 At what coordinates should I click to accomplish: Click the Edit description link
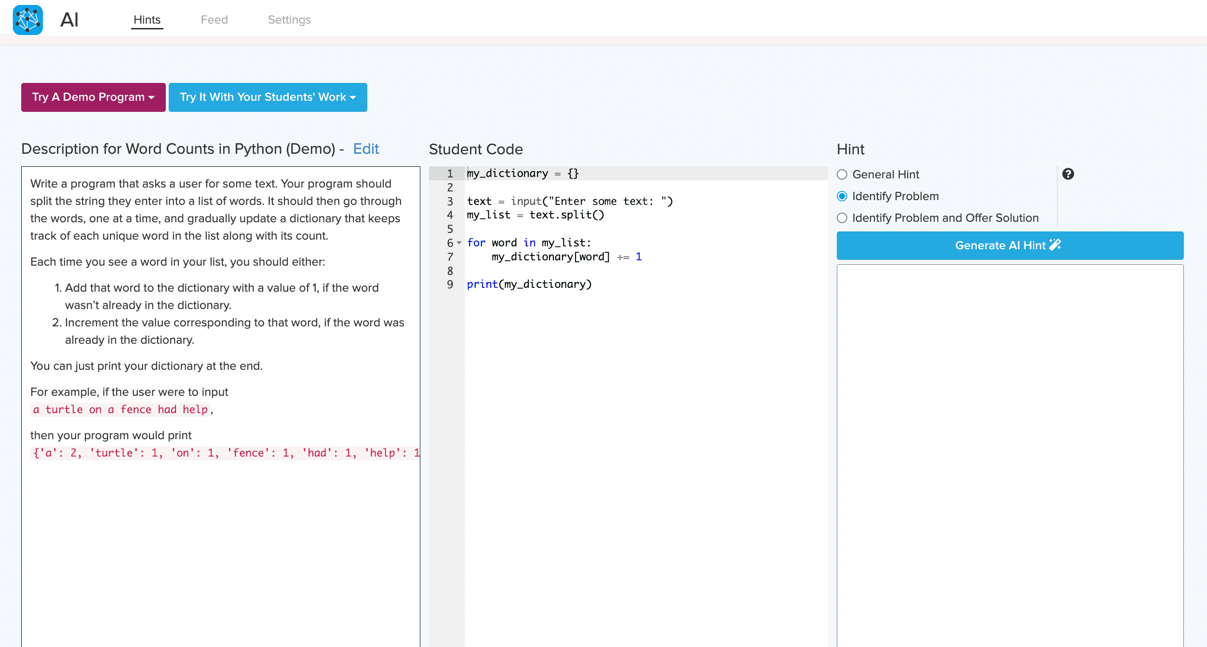[366, 149]
